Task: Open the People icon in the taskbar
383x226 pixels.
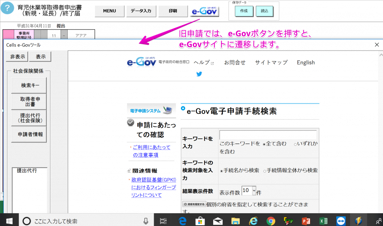Action: pyautogui.click(x=379, y=221)
